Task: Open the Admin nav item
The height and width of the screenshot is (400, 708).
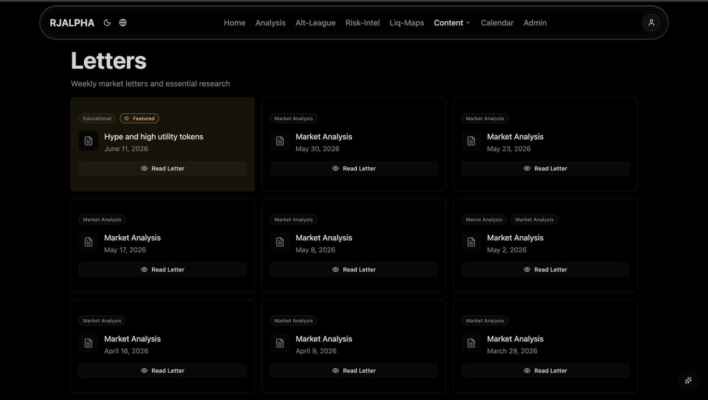Action: (535, 23)
